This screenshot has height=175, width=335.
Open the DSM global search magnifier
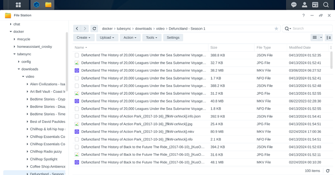(x=326, y=5)
